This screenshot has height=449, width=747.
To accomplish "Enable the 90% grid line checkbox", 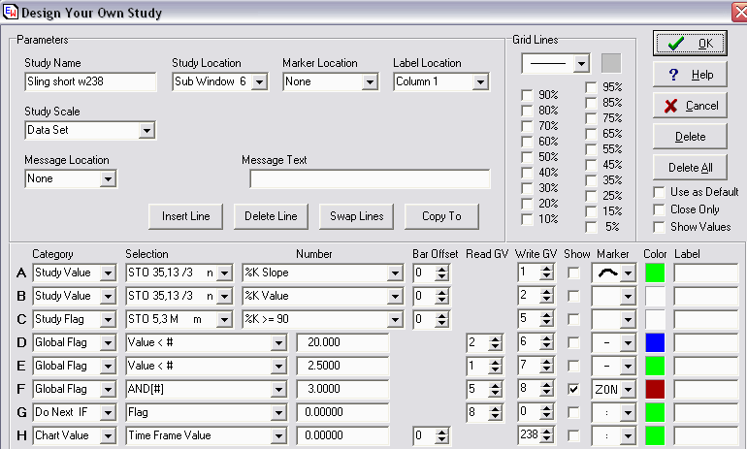I will tap(527, 95).
